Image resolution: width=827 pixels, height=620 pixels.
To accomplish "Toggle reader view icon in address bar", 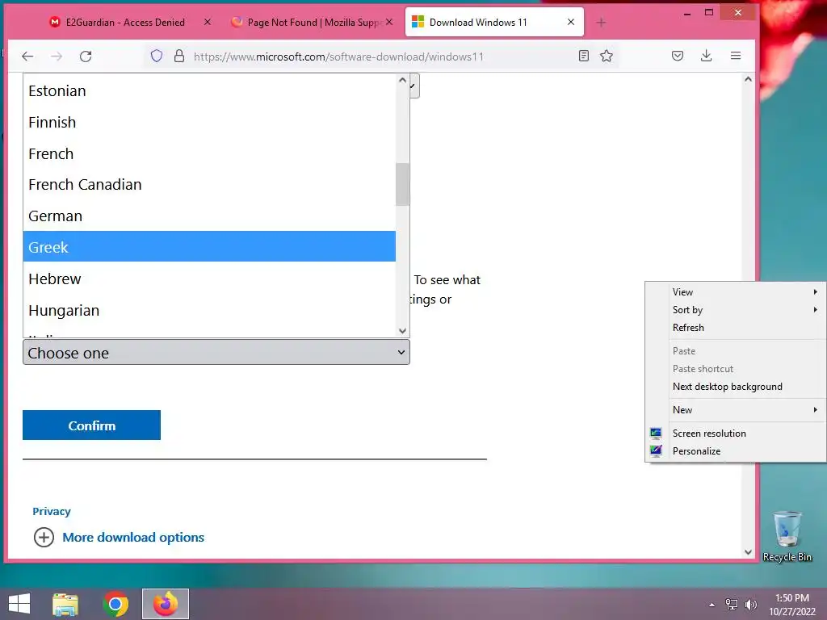I will click(583, 56).
